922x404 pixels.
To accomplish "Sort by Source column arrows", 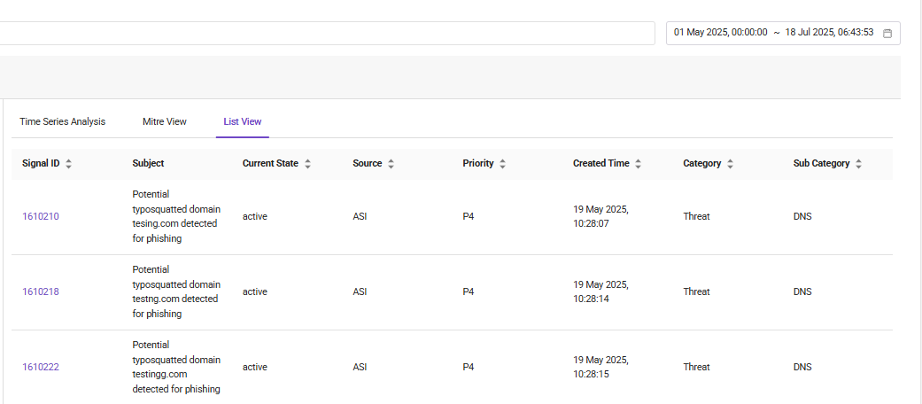I will 391,164.
